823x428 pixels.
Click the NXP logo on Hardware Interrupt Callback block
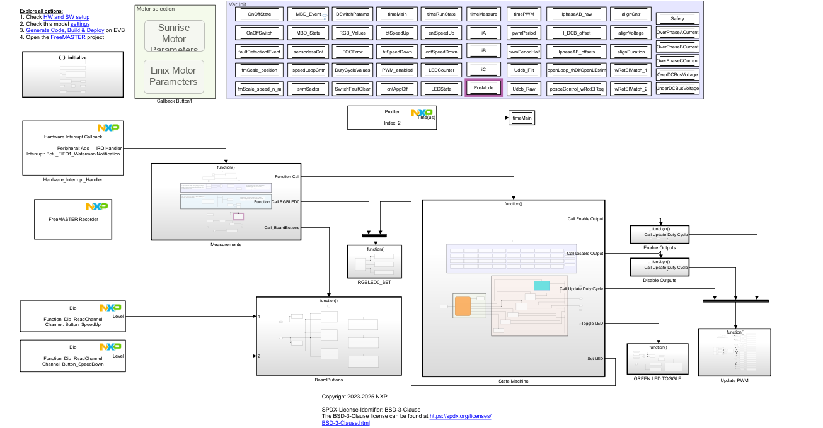pyautogui.click(x=108, y=128)
